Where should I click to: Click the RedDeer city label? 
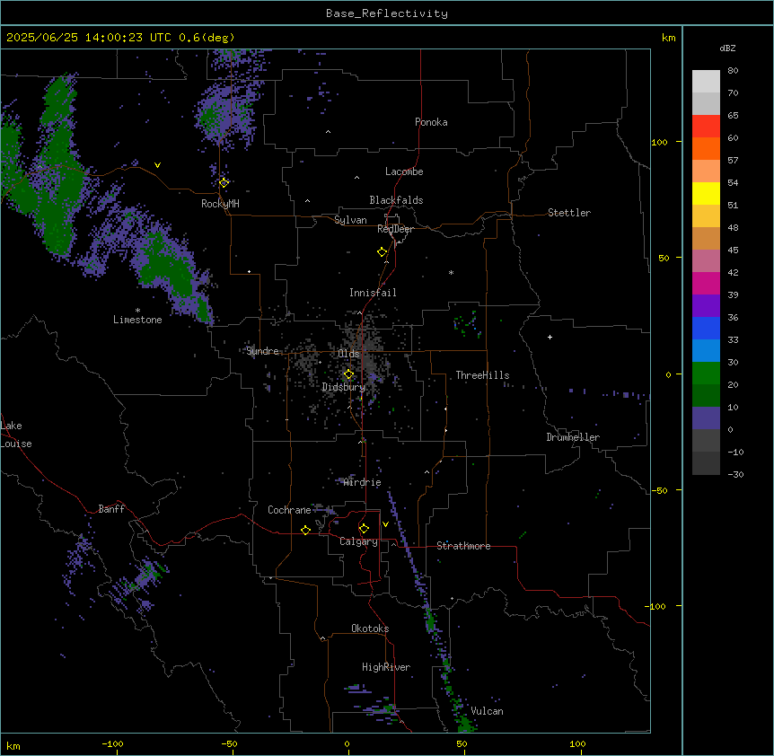[395, 229]
